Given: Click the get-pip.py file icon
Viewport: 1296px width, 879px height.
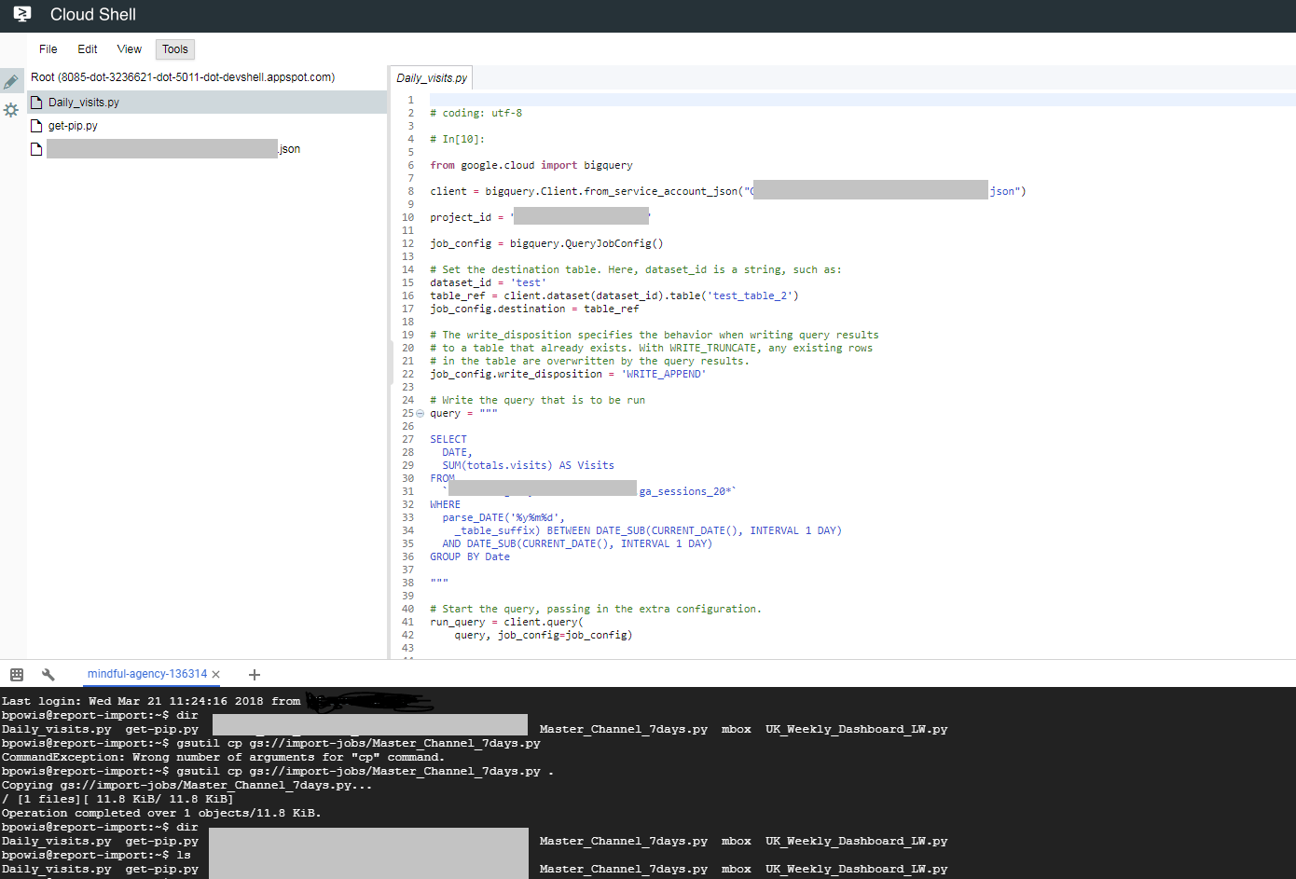Looking at the screenshot, I should (x=37, y=126).
